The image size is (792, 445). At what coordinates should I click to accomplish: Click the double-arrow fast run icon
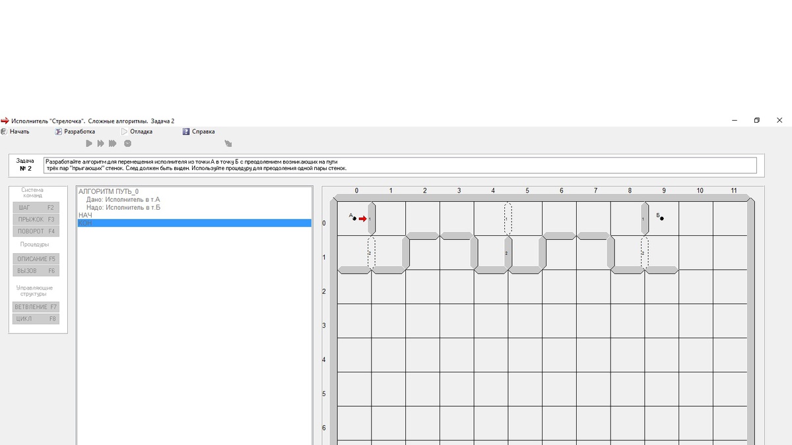[x=101, y=143]
